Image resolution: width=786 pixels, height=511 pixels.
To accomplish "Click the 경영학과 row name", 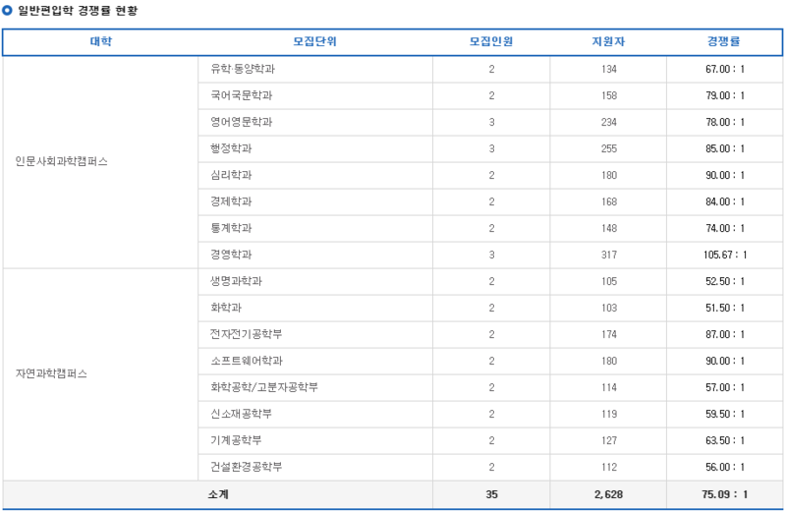I will (x=231, y=255).
